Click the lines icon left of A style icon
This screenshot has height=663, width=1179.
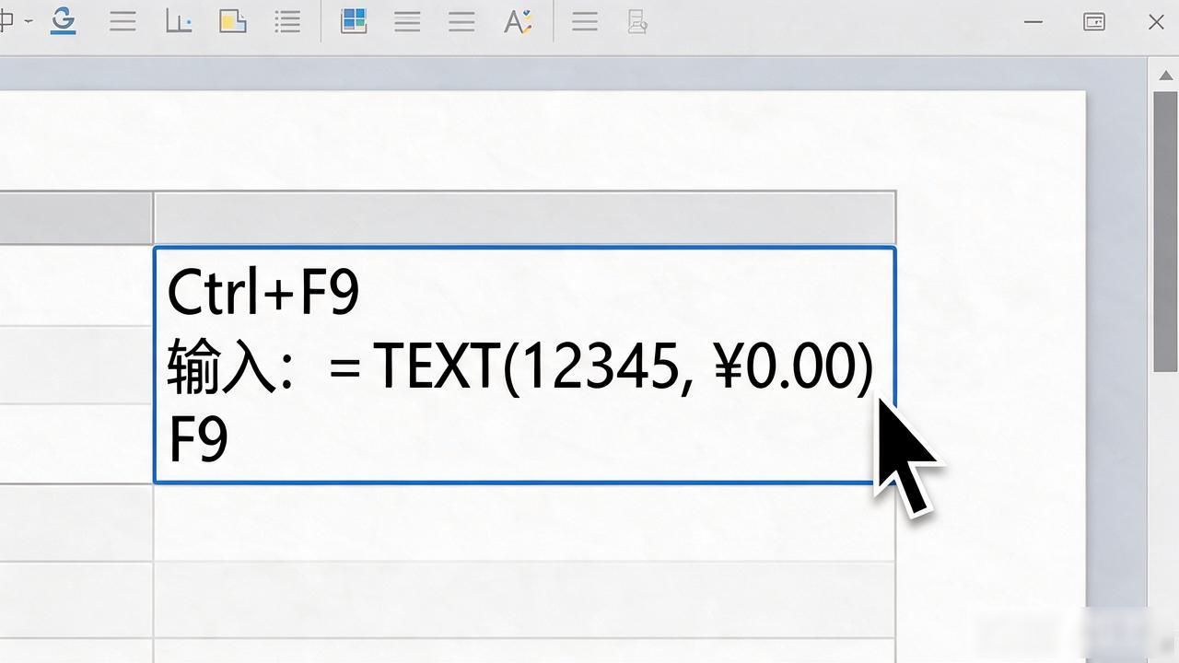click(x=461, y=21)
